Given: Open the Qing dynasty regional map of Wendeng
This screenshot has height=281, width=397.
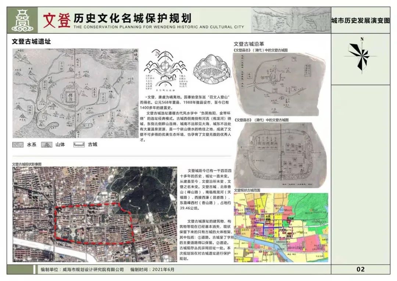Looking at the screenshot, I should [x=279, y=85].
